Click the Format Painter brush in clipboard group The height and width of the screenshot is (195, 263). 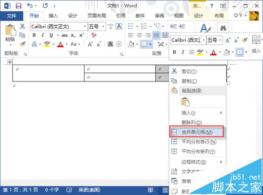tap(23, 44)
